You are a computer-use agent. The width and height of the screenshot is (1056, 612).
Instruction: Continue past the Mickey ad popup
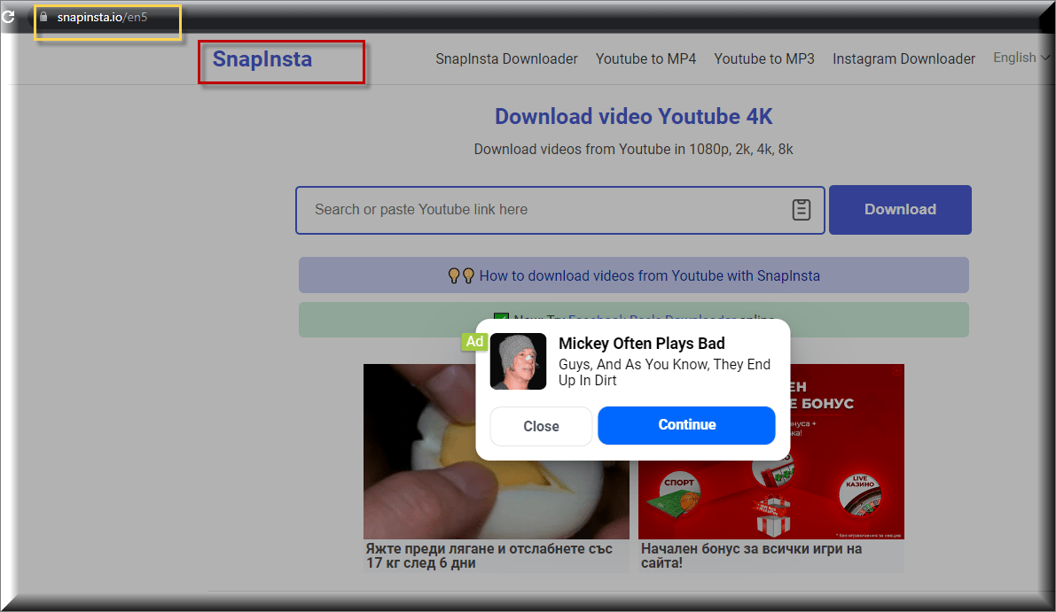point(686,426)
